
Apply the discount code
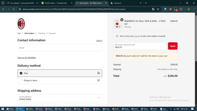(173, 46)
